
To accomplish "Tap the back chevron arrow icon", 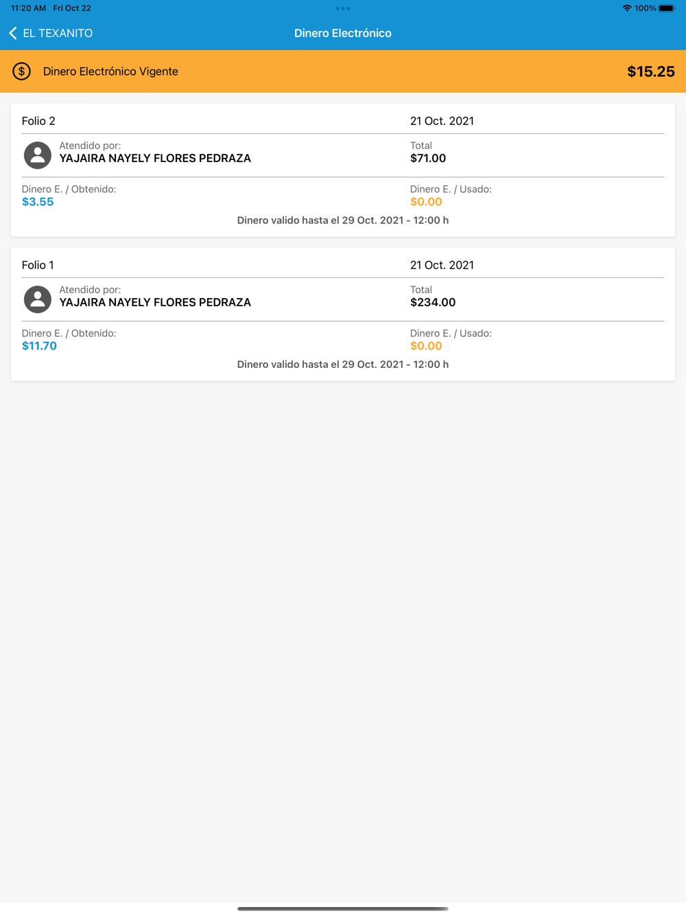I will click(x=13, y=33).
